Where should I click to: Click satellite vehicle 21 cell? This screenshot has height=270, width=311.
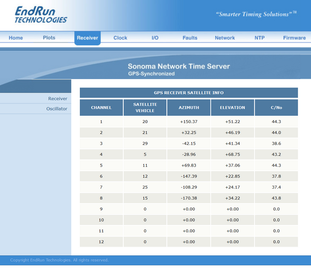(x=145, y=132)
